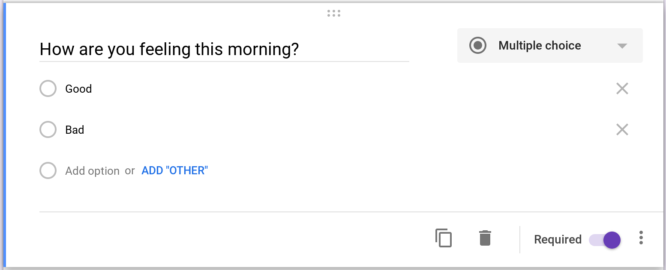Open the Multiple choice question type label

540,45
